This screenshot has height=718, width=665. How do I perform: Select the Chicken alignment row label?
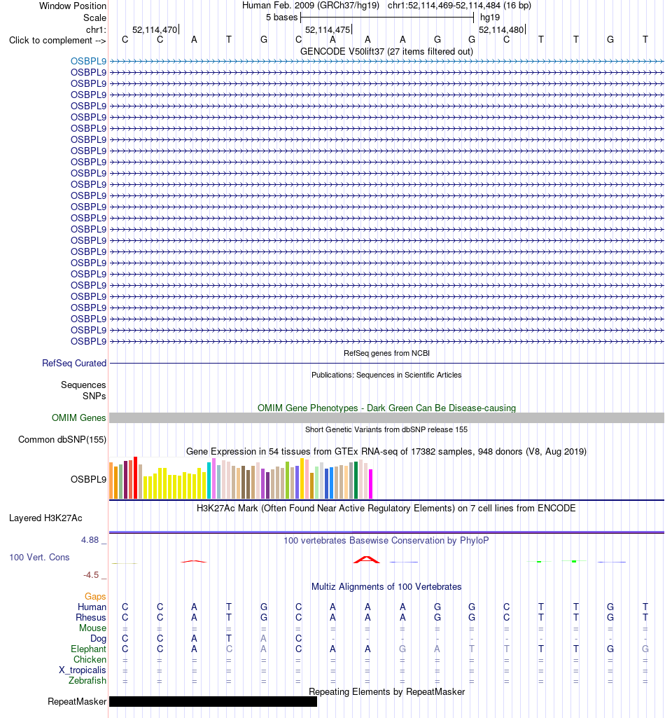(x=90, y=659)
